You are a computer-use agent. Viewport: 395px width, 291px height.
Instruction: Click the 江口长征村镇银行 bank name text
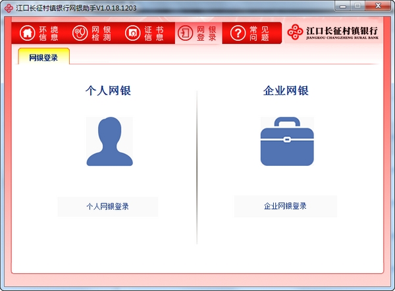tap(342, 31)
